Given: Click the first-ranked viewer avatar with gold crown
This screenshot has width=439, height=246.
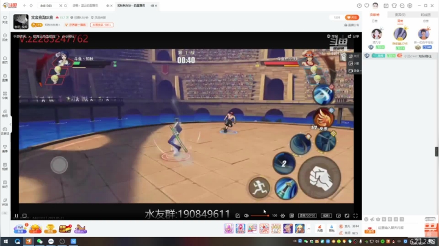Looking at the screenshot, I should tap(400, 34).
